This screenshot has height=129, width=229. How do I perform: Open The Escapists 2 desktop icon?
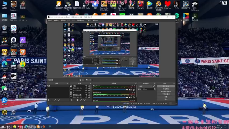[x=13, y=5]
